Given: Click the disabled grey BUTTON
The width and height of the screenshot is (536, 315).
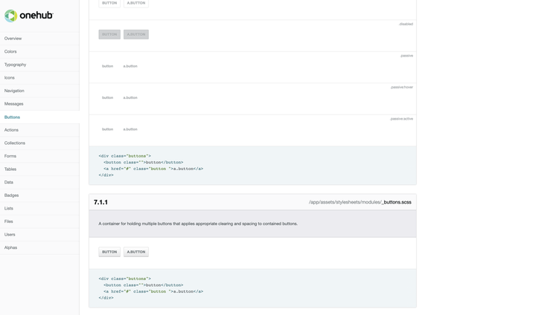Looking at the screenshot, I should (x=109, y=34).
